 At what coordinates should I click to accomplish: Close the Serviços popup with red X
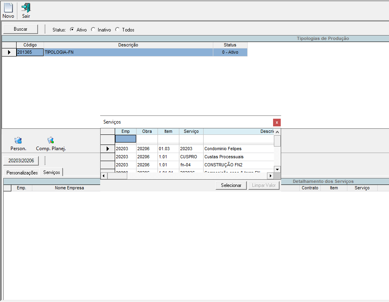pos(277,122)
